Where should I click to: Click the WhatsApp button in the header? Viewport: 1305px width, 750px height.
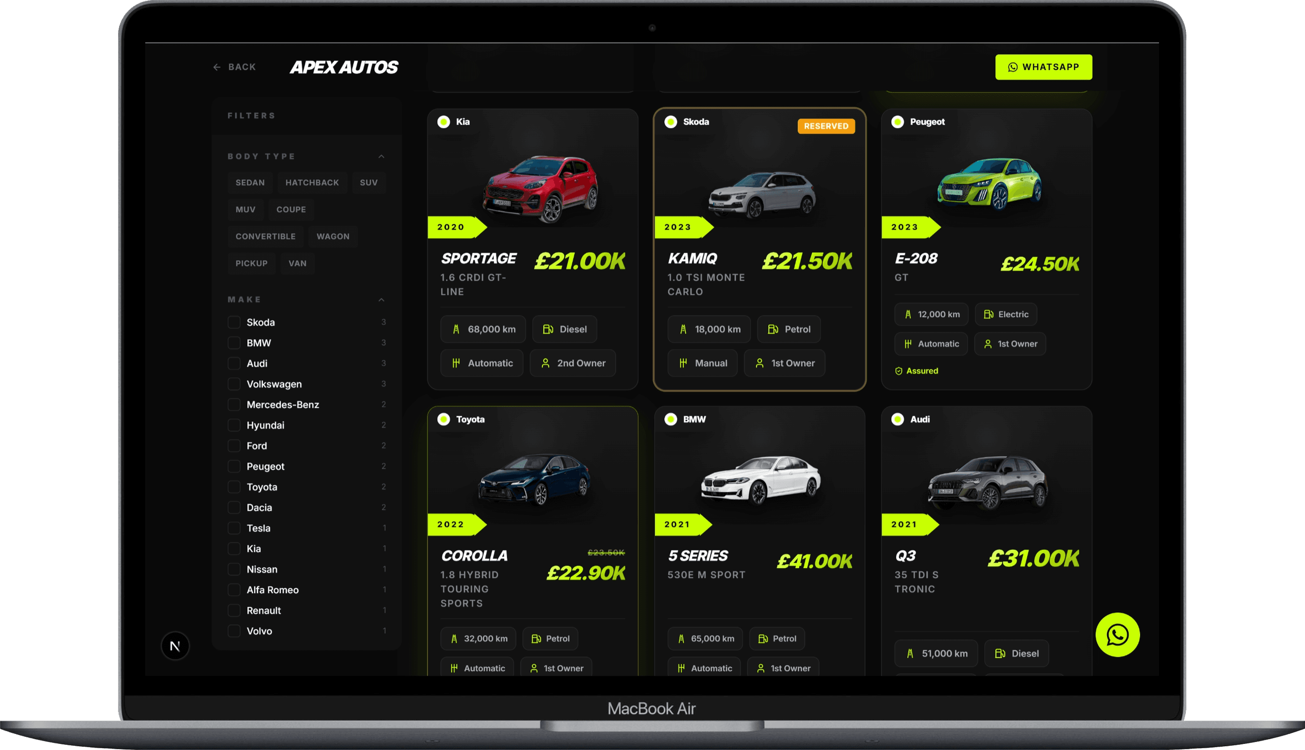click(x=1044, y=67)
